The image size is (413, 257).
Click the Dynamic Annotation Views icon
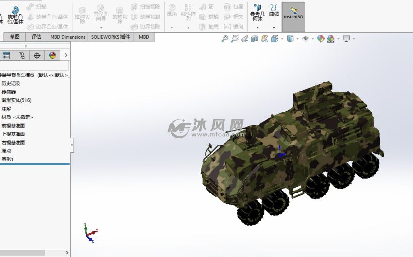(264, 39)
